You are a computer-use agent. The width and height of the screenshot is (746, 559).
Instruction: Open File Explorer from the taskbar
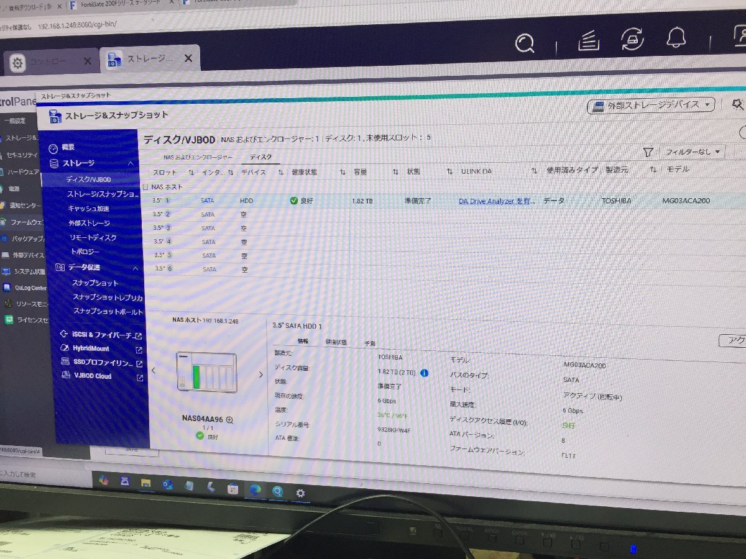pyautogui.click(x=145, y=483)
